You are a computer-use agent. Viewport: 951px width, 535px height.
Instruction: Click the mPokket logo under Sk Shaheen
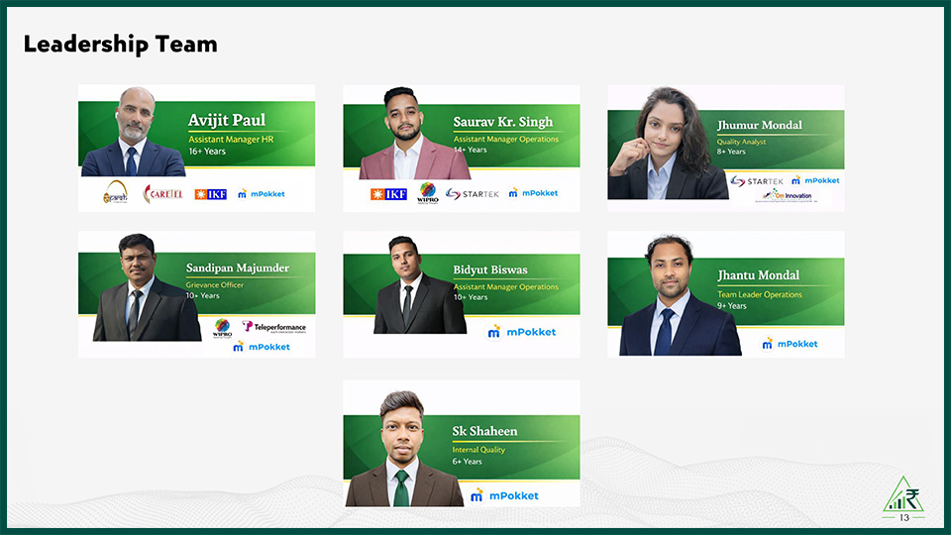pyautogui.click(x=504, y=495)
